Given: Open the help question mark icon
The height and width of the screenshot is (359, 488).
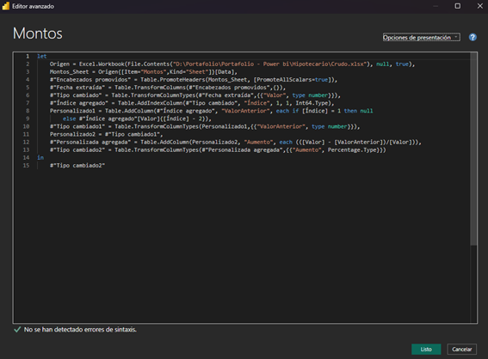Looking at the screenshot, I should pos(473,37).
